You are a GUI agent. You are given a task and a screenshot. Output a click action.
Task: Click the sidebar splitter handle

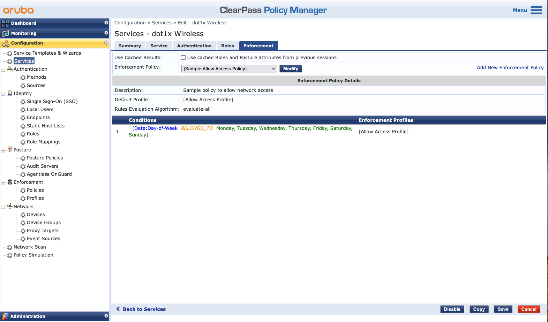[110, 170]
